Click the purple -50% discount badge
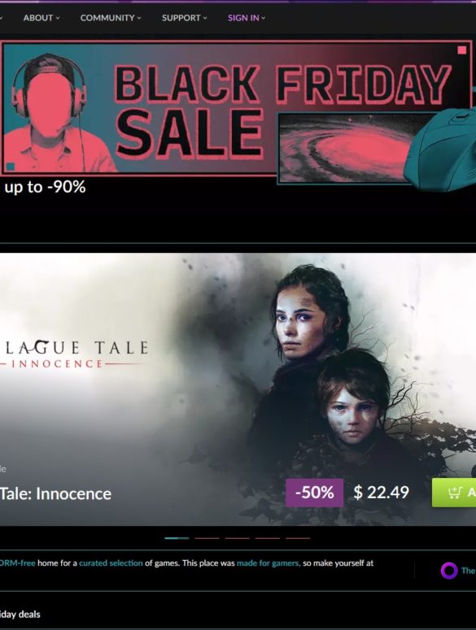 tap(314, 492)
